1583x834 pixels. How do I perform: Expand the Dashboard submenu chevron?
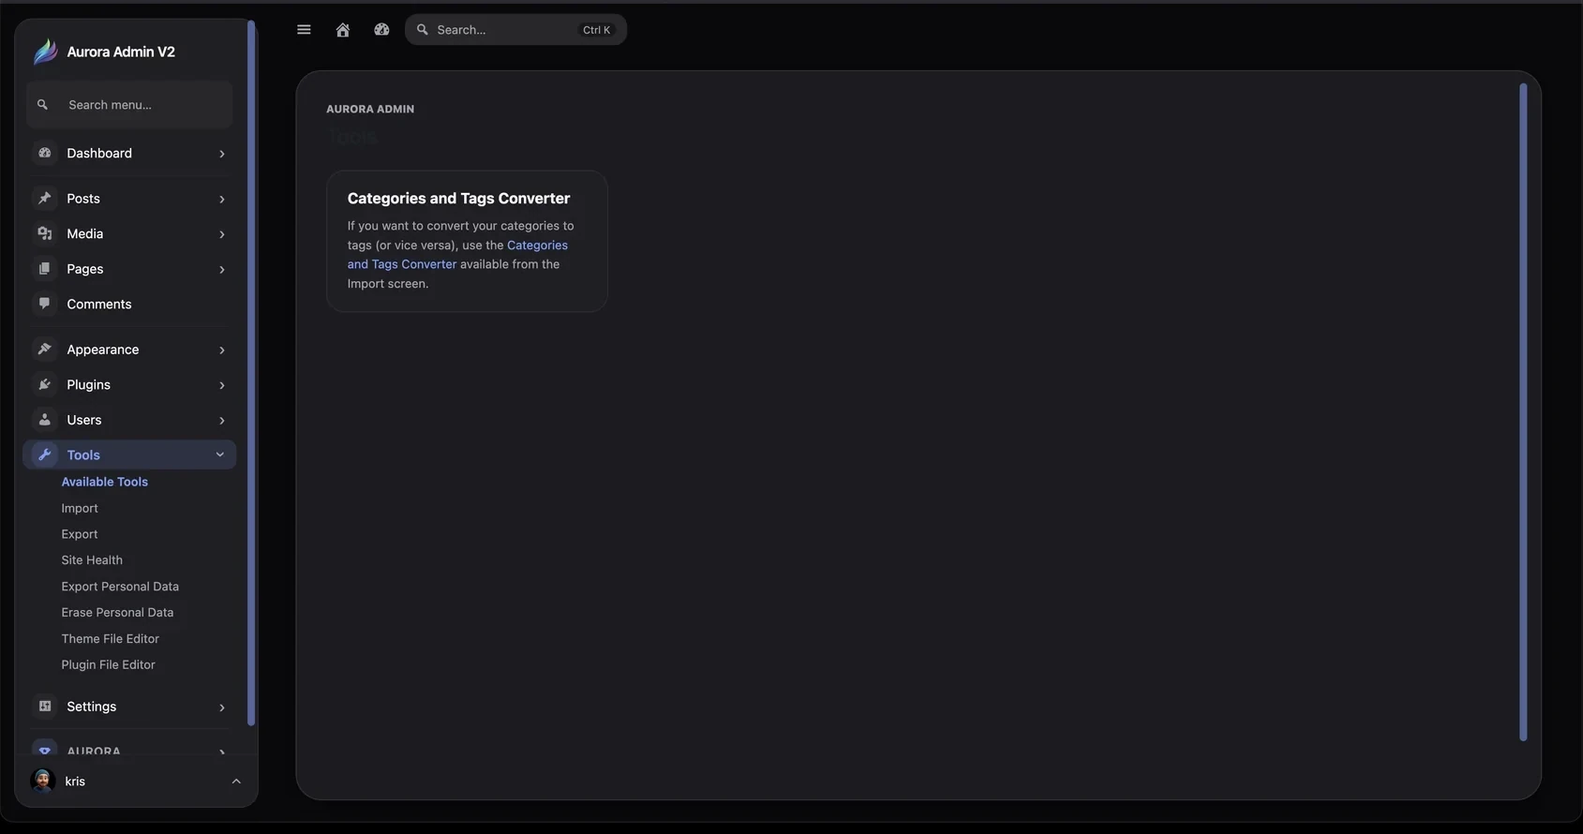coord(222,154)
